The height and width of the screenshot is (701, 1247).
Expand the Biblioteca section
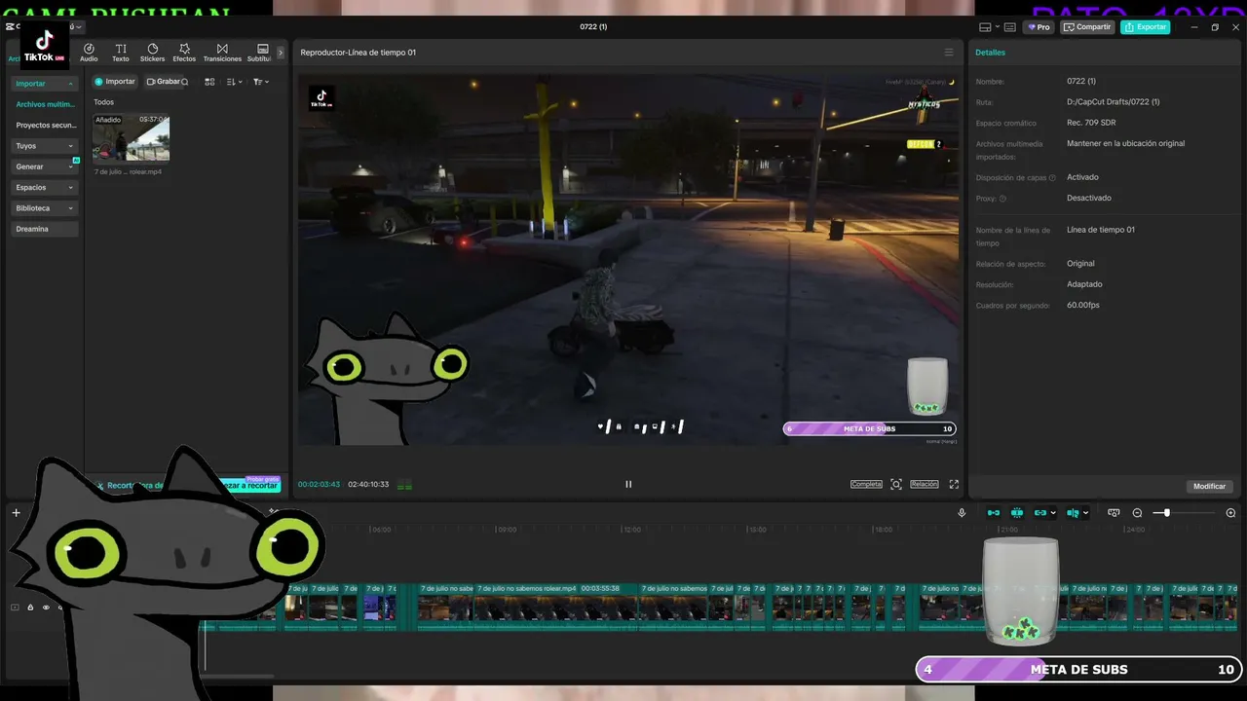45,208
